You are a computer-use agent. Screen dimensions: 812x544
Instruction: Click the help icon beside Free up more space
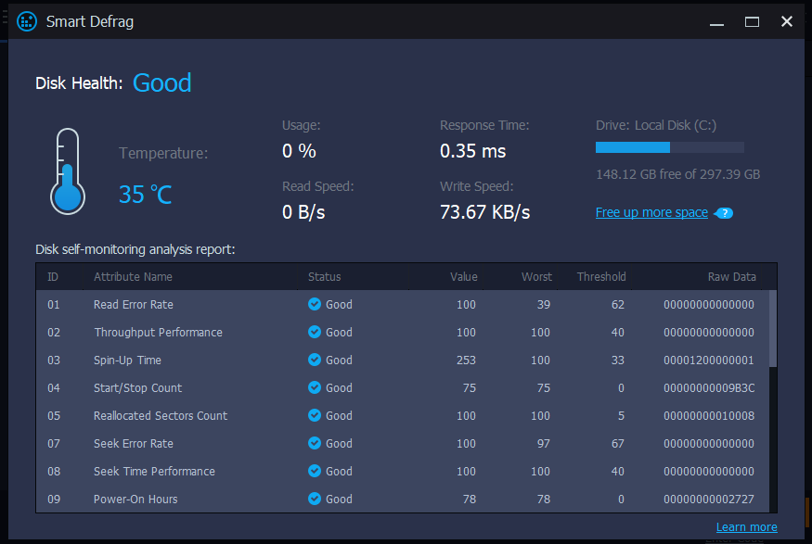pos(725,213)
